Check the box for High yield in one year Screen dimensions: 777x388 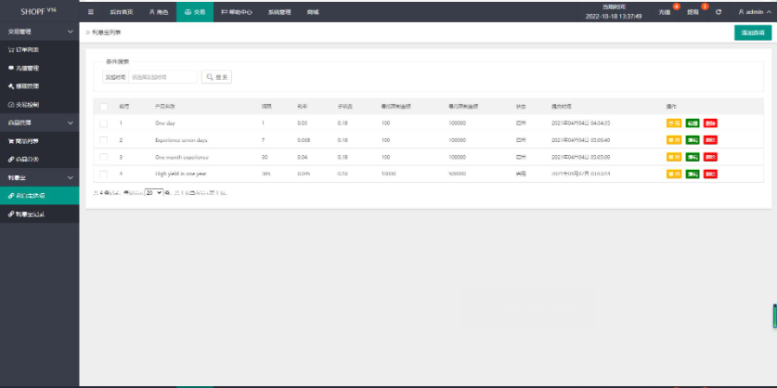pos(104,174)
